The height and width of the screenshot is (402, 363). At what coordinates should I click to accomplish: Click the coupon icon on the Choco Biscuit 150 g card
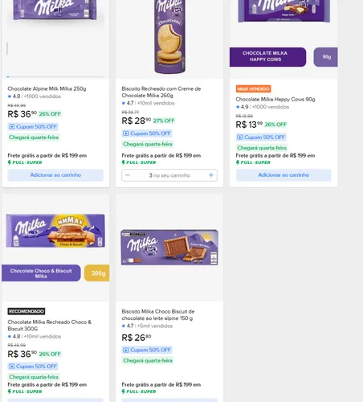tap(126, 350)
